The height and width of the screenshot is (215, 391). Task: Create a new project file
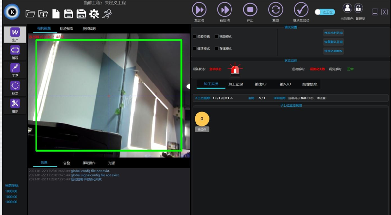pos(56,14)
